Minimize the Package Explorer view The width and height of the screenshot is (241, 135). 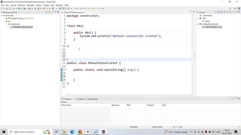55,12
